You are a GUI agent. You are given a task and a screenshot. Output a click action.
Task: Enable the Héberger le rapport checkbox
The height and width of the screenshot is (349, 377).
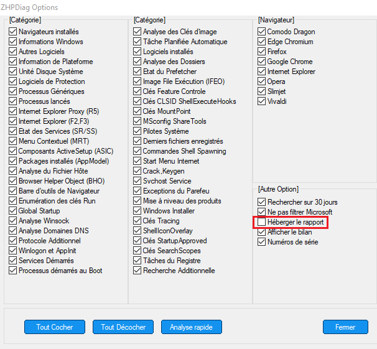(262, 222)
